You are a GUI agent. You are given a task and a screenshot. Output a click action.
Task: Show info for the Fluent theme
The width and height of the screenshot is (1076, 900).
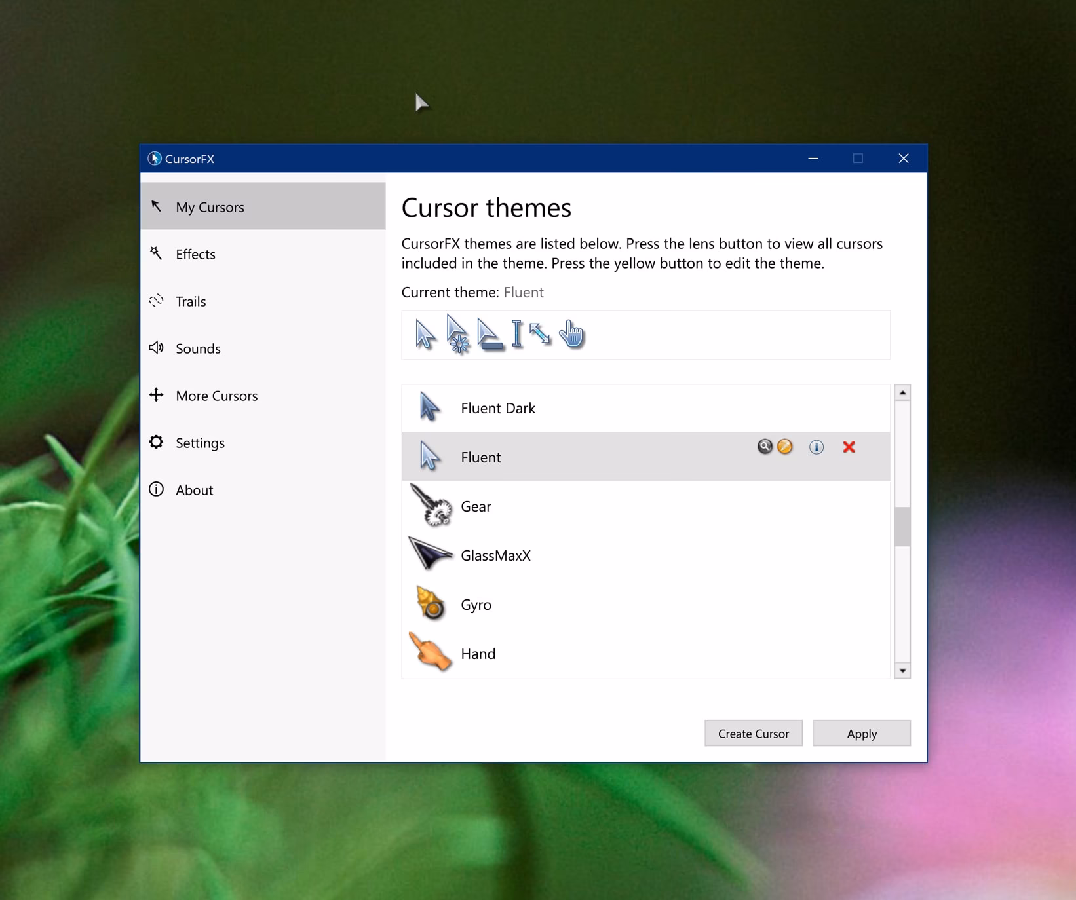click(x=817, y=447)
